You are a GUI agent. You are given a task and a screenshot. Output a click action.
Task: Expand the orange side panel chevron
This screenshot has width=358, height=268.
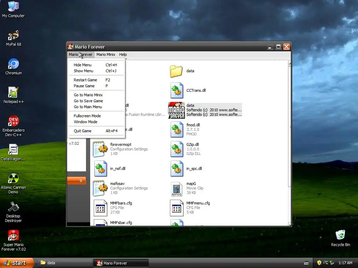coord(81,181)
